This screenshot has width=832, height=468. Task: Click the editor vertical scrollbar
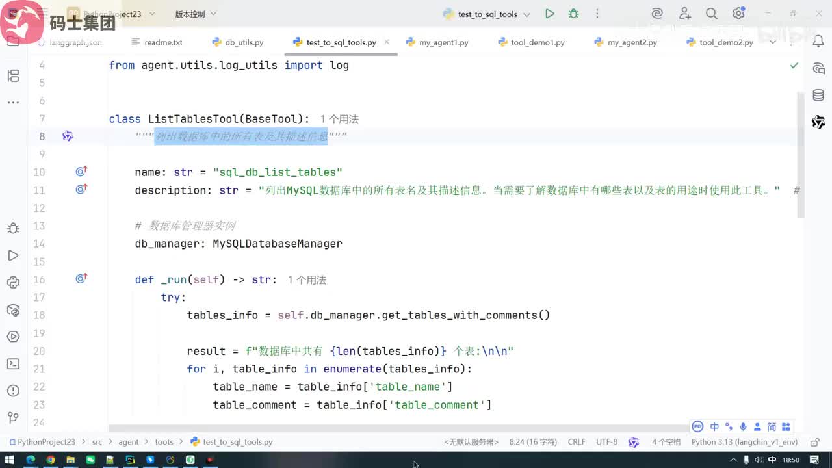[x=801, y=155]
